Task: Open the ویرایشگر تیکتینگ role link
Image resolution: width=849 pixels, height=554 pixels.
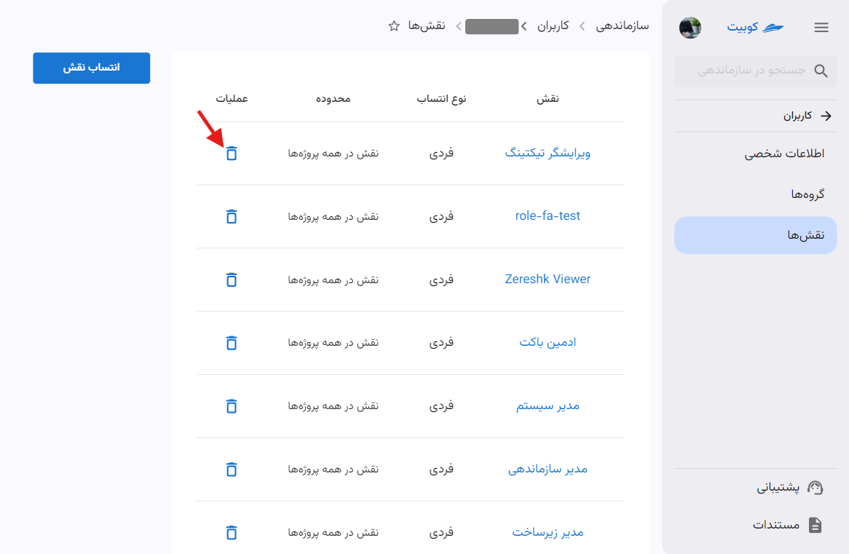Action: pyautogui.click(x=548, y=154)
